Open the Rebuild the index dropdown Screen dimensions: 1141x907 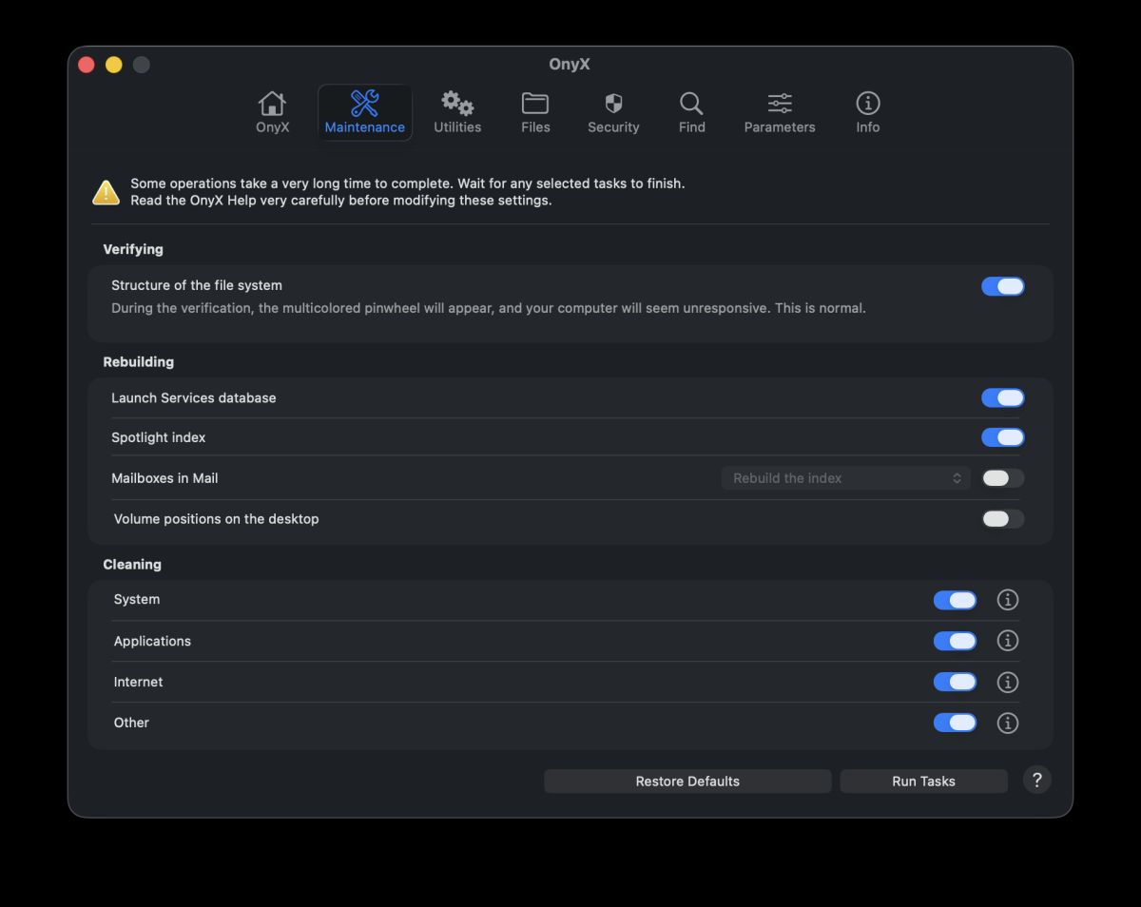click(846, 478)
